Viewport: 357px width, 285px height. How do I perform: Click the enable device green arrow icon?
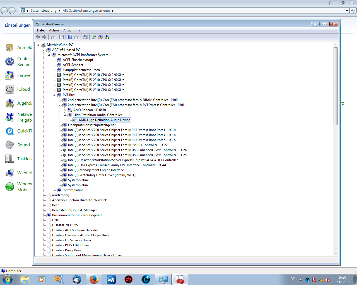point(107,37)
